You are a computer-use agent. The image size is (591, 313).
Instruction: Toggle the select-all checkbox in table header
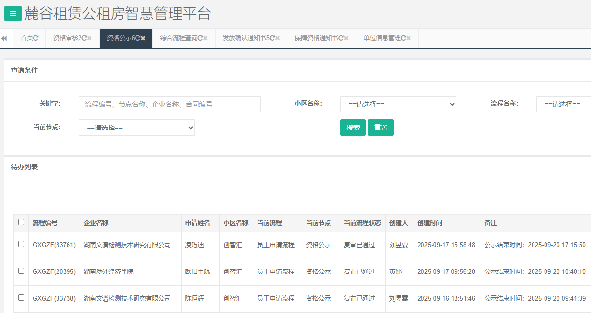[x=21, y=222]
